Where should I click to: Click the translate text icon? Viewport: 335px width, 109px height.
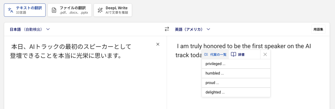click(10, 10)
